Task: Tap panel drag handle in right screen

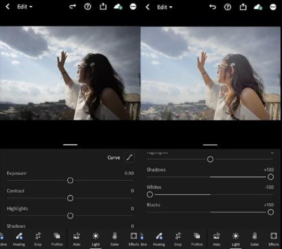Action: click(x=210, y=145)
